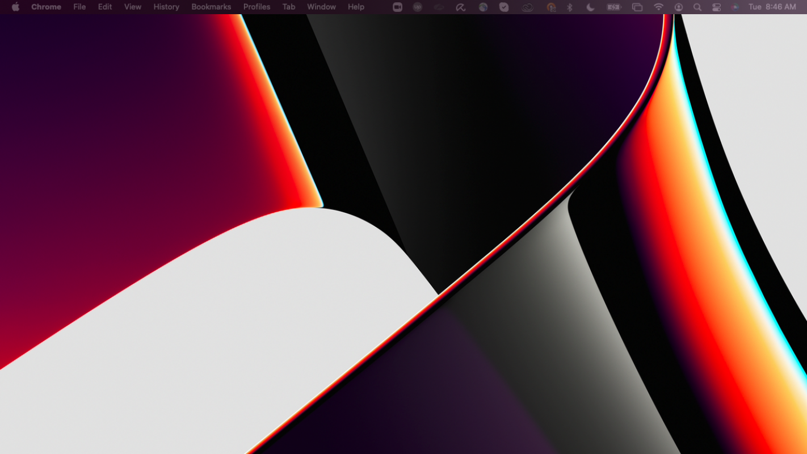Open Control Center toggles icon

pyautogui.click(x=716, y=7)
